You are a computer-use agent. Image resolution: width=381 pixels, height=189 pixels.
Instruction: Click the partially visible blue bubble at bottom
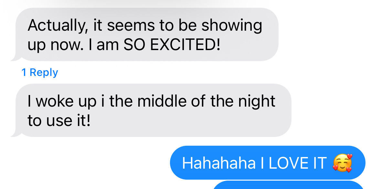coord(289,185)
